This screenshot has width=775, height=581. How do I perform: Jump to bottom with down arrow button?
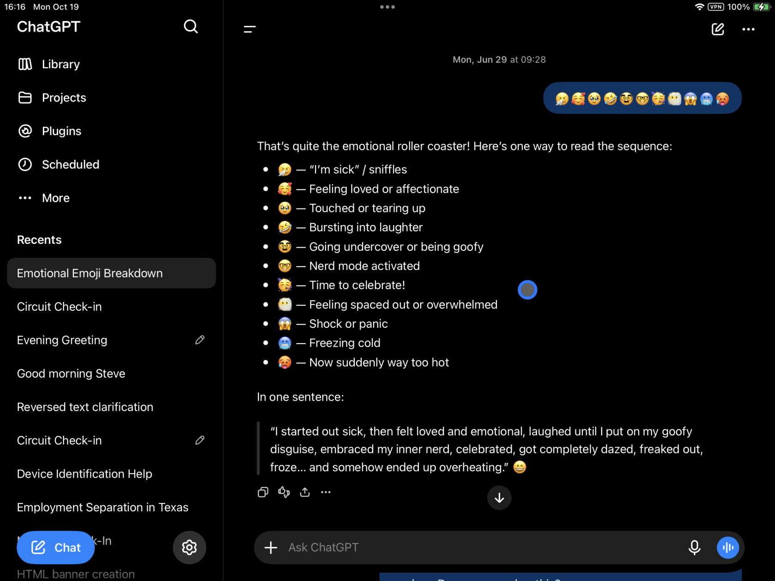pyautogui.click(x=499, y=498)
